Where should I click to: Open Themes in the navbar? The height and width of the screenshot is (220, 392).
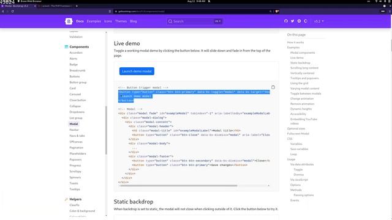click(x=121, y=21)
